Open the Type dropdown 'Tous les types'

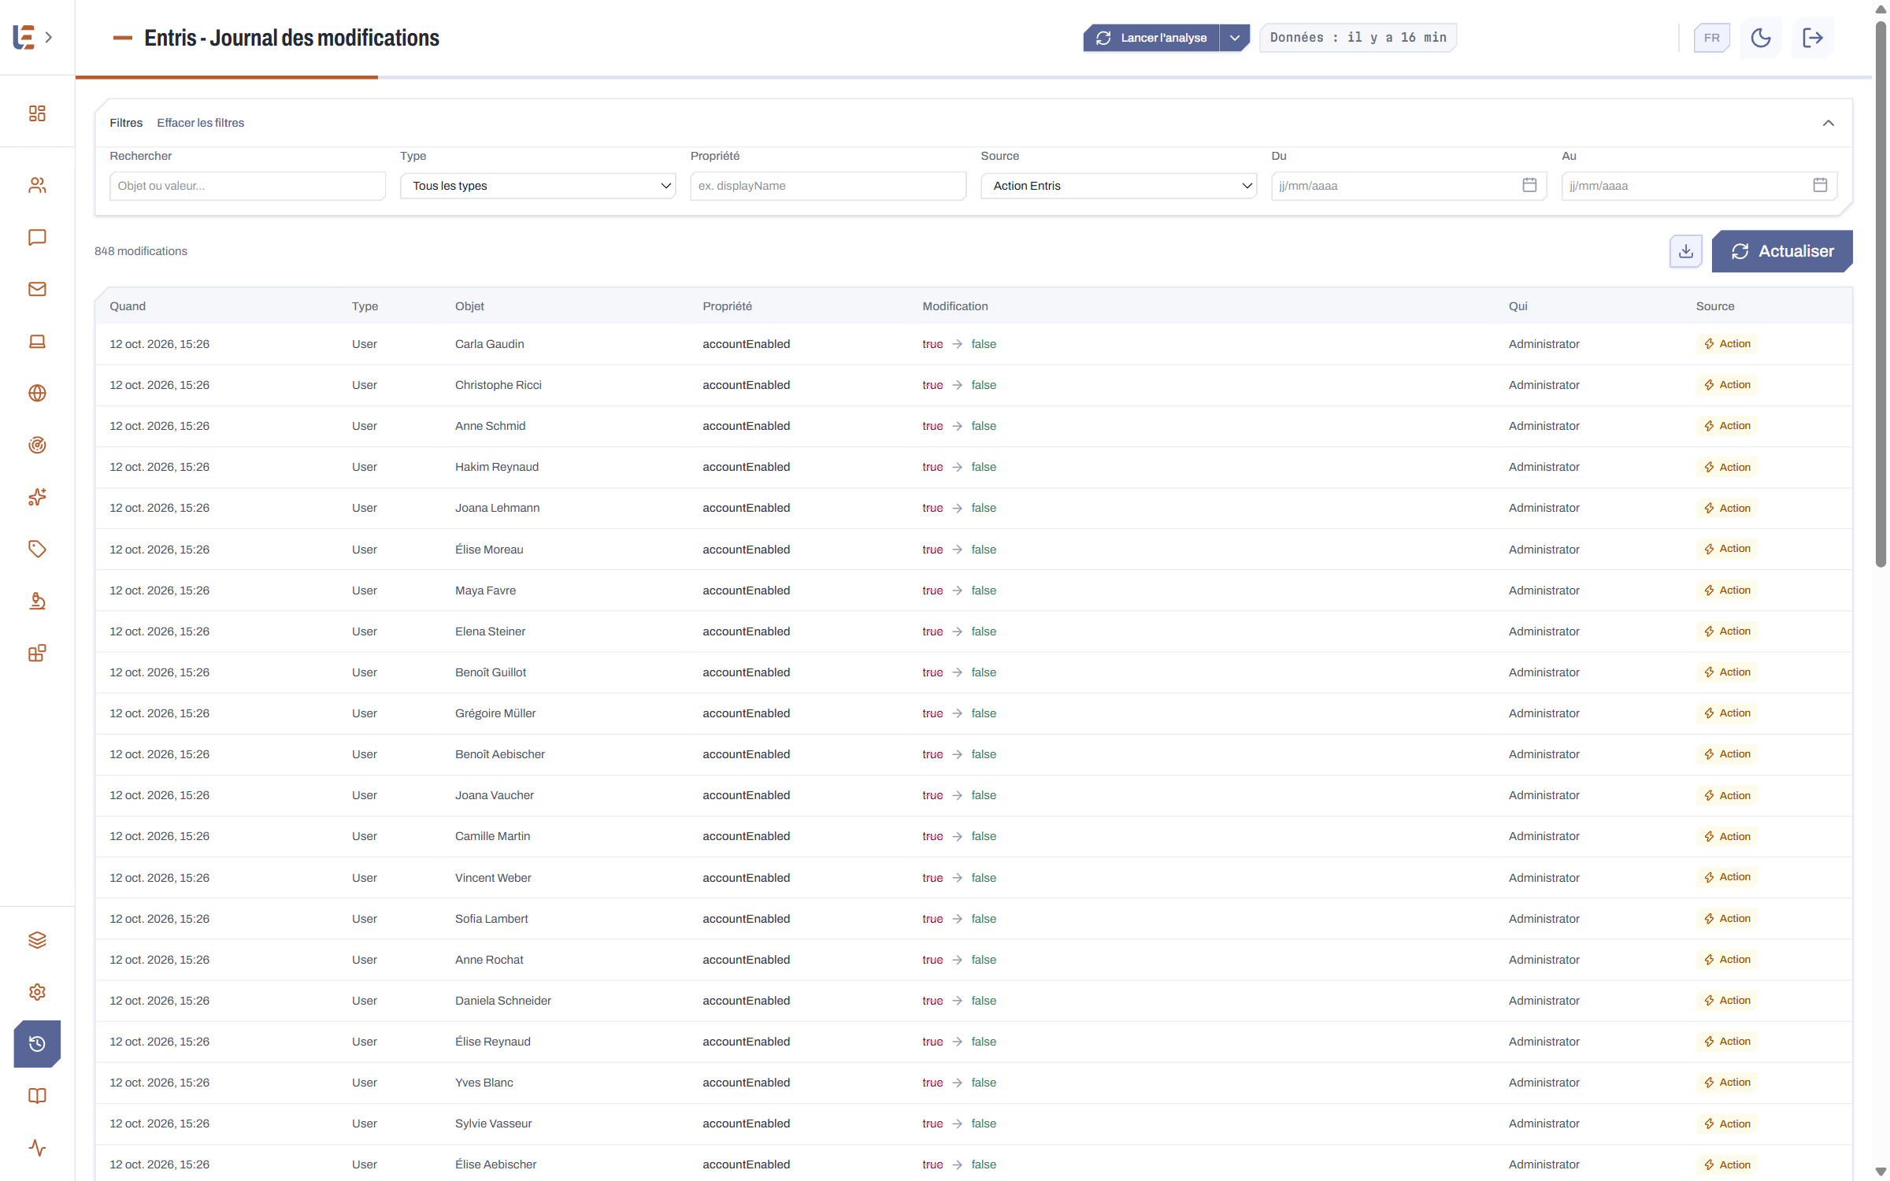click(x=538, y=186)
